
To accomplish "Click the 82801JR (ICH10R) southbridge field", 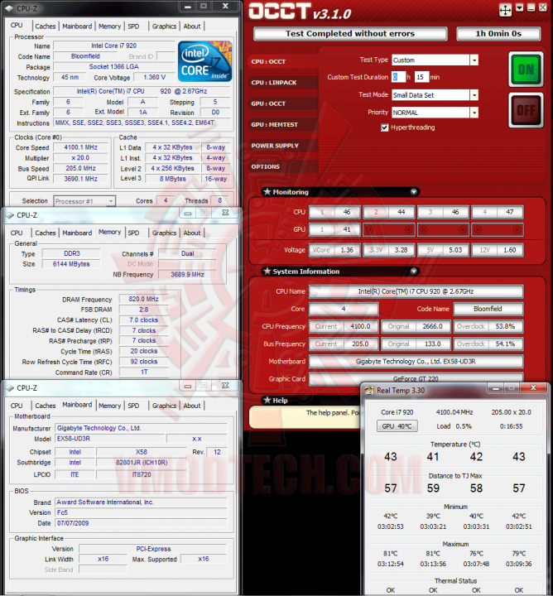I will point(142,463).
